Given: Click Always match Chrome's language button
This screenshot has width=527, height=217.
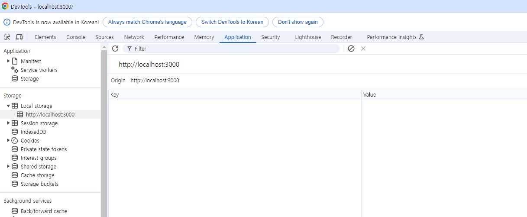Looking at the screenshot, I should (147, 22).
